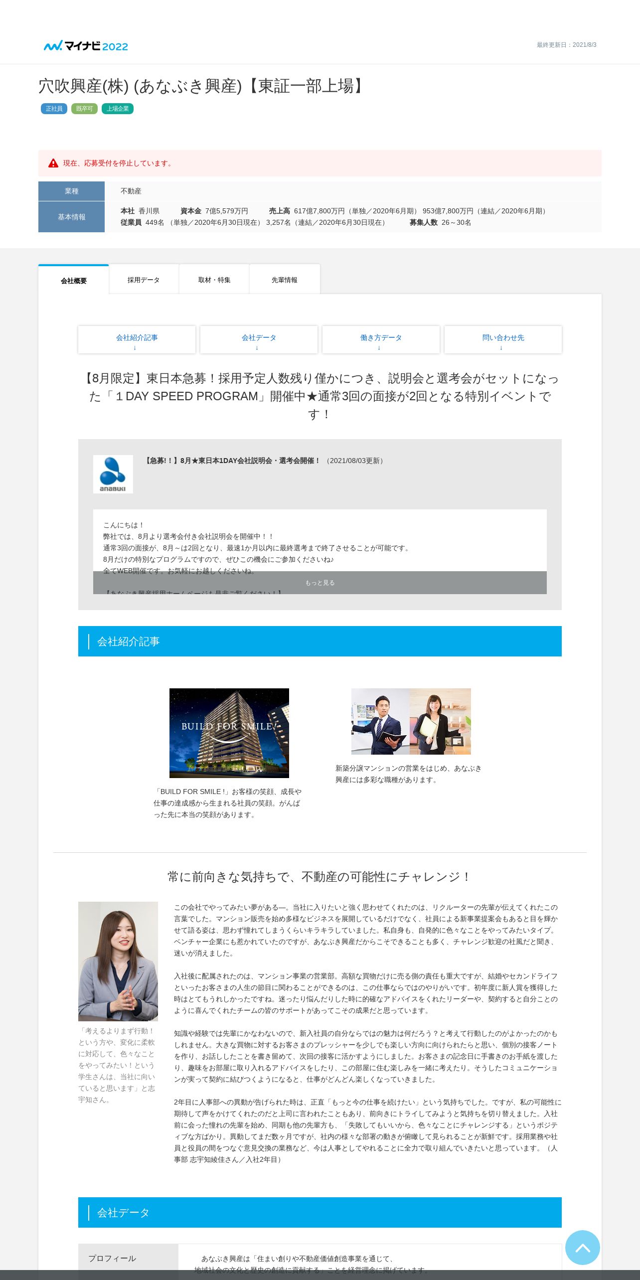Click the 【8月限定】東日本急募 headline

coord(320,396)
